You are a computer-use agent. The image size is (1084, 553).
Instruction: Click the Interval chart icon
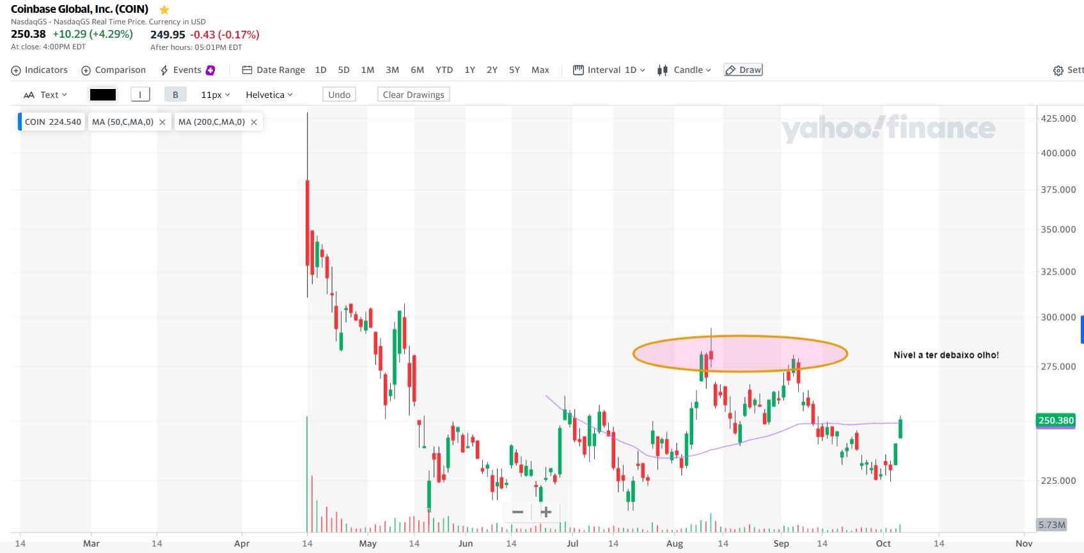578,70
